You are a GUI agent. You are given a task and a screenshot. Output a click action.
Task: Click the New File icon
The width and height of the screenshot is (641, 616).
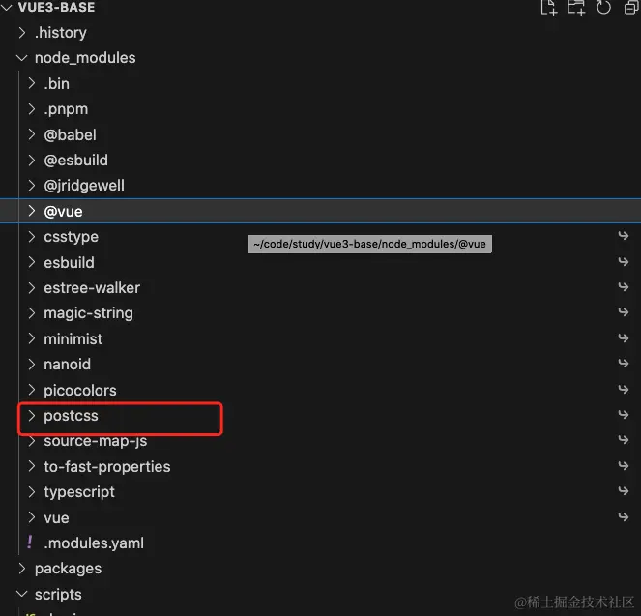click(549, 8)
